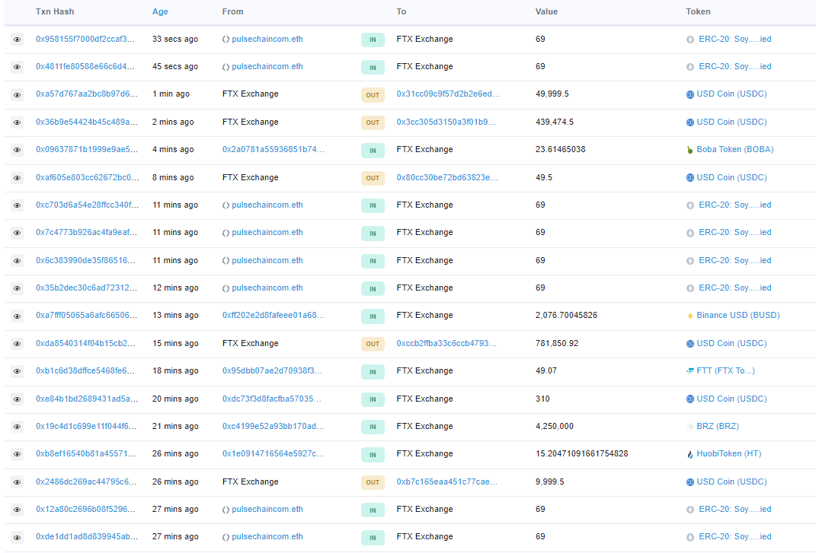
Task: Open recipient address 0x3cc305d3150a3f01b9
Action: coord(446,122)
